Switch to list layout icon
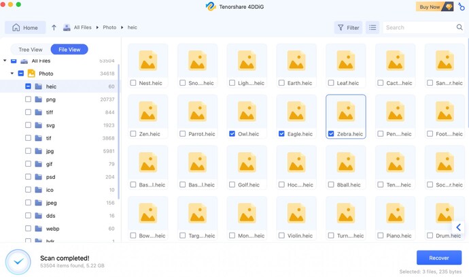 372,27
